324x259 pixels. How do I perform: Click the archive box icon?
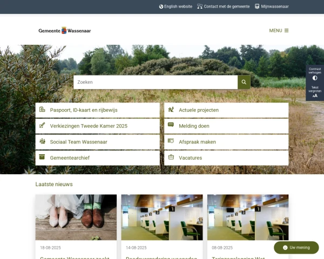click(42, 157)
